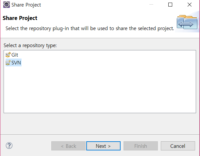200x156 pixels.
Task: Click the greyed-out < Back button
Action: pyautogui.click(x=68, y=146)
